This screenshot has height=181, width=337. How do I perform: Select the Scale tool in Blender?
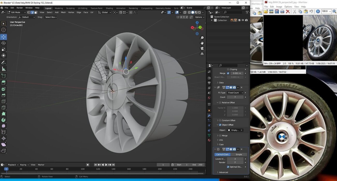[x=4, y=49]
